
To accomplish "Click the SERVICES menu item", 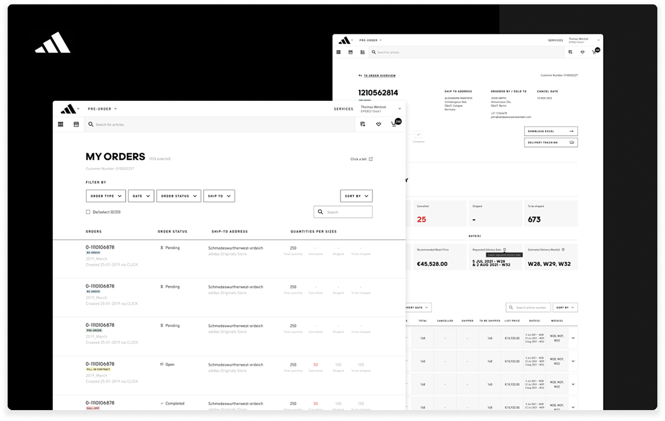I will (343, 109).
